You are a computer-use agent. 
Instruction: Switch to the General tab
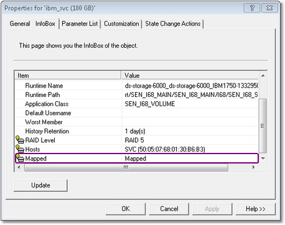pos(20,24)
